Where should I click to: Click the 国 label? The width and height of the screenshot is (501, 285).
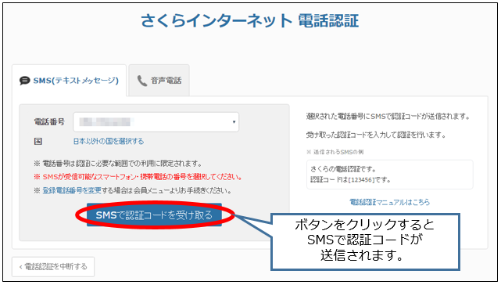[38, 141]
